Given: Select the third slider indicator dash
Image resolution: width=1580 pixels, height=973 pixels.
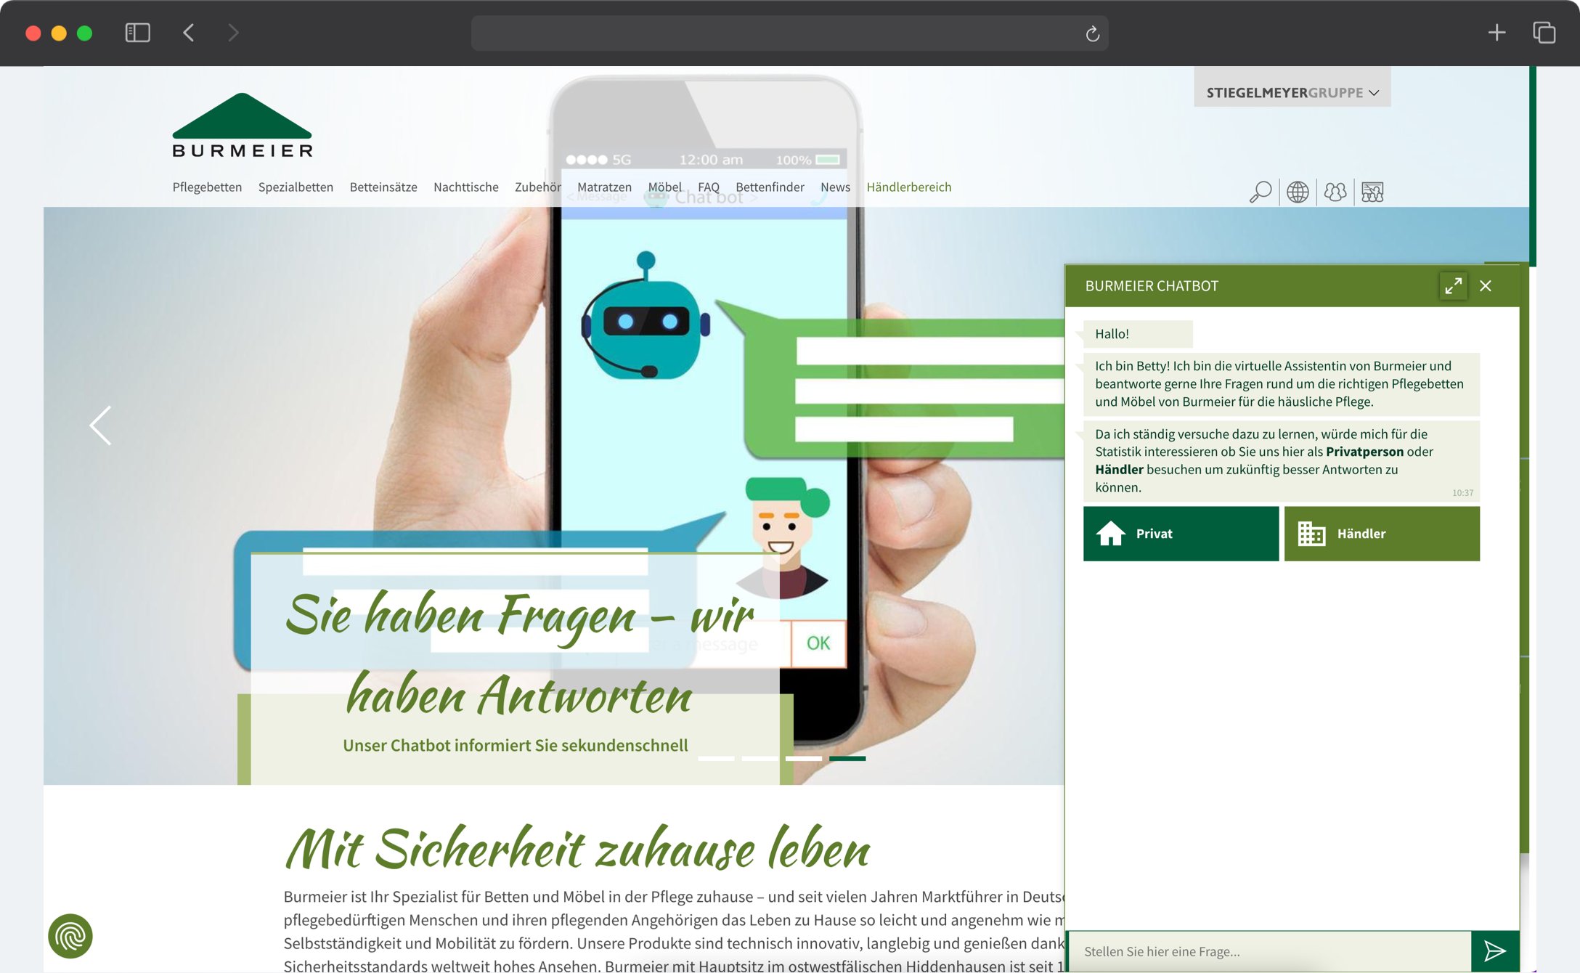Looking at the screenshot, I should (803, 758).
